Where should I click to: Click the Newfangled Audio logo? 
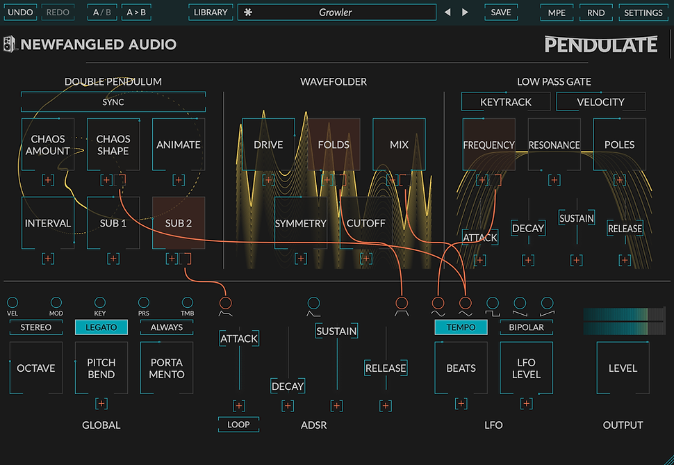90,44
